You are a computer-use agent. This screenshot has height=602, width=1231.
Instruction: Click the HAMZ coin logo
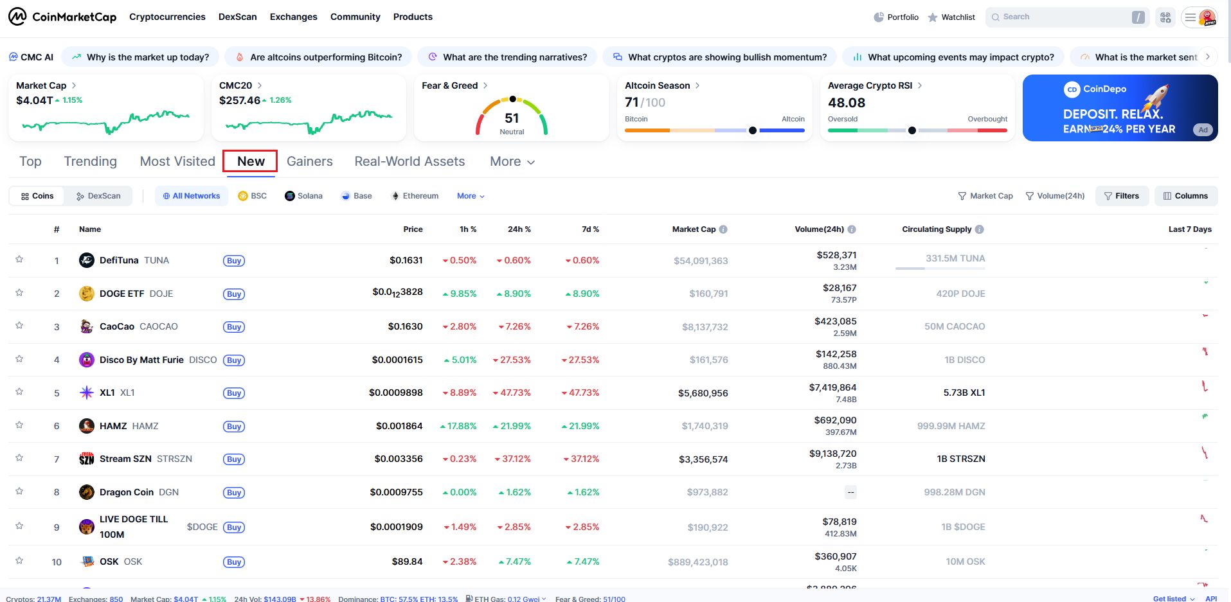point(87,426)
